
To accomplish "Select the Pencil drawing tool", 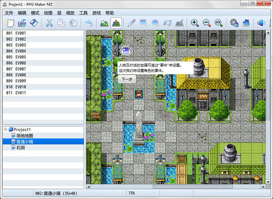I will (x=131, y=23).
